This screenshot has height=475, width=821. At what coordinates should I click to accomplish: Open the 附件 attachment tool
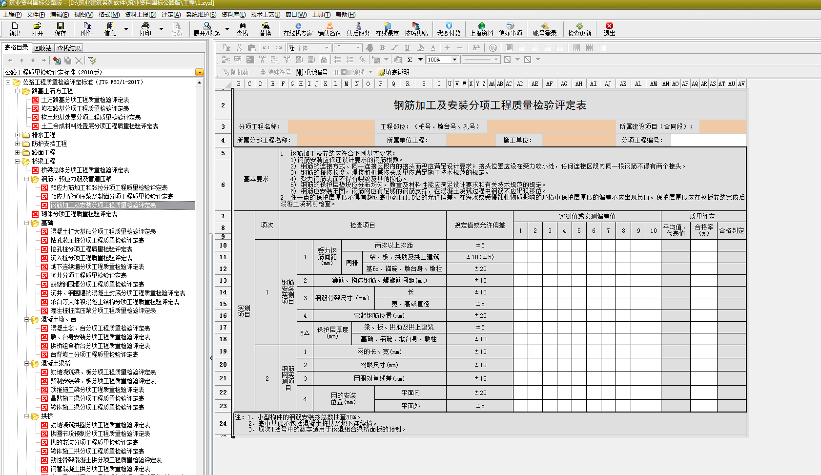click(87, 29)
